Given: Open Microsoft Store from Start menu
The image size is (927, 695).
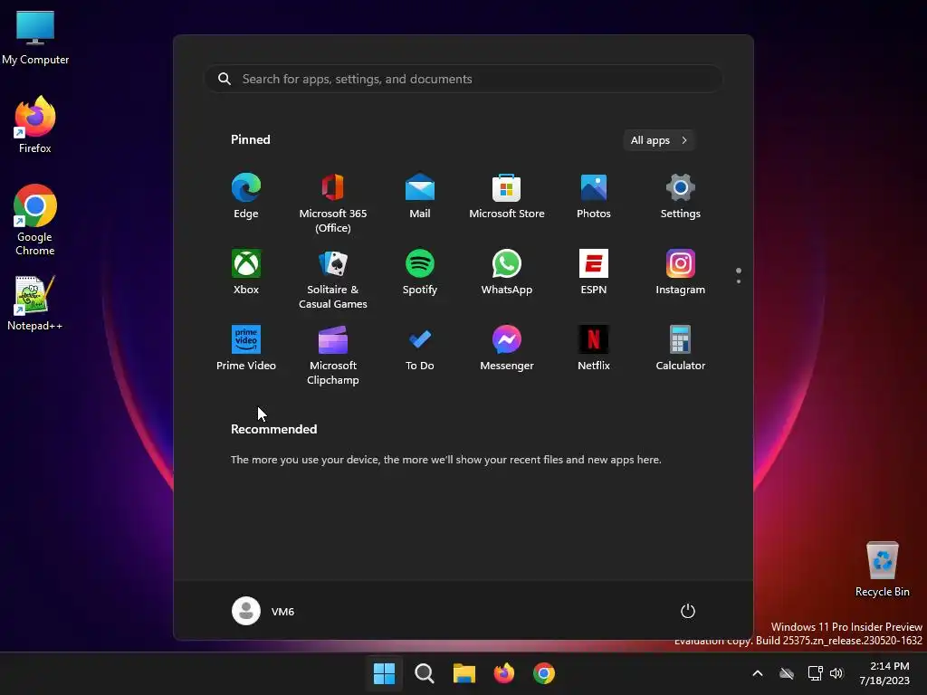Looking at the screenshot, I should pyautogui.click(x=507, y=196).
